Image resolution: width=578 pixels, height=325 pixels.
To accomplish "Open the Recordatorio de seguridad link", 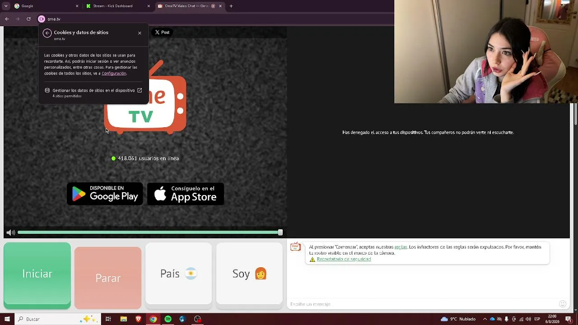I will (x=344, y=259).
